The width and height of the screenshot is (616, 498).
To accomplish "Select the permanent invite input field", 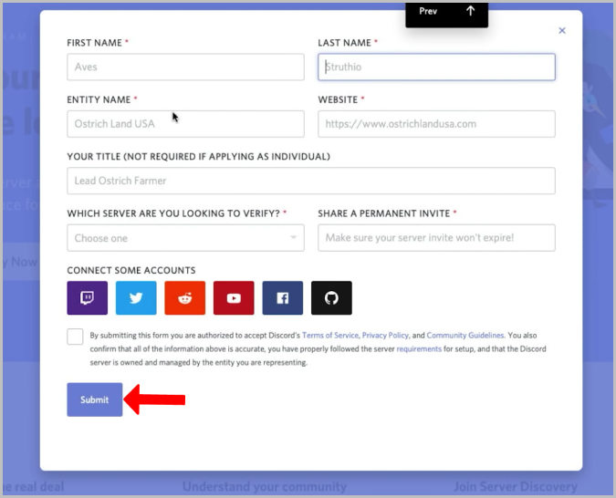I will [436, 238].
